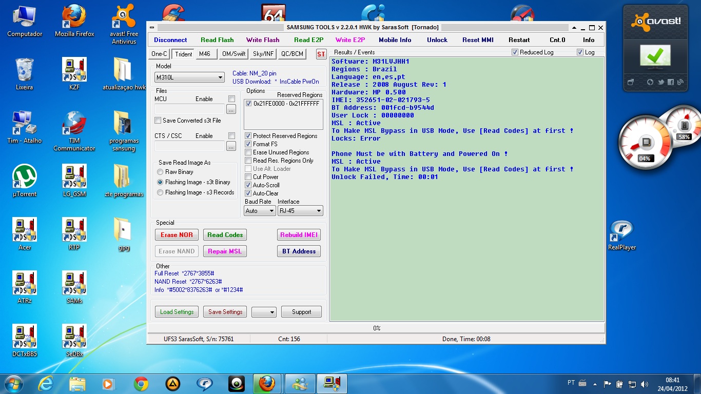Click the 0% progress bar
701x394 pixels.
(x=376, y=328)
